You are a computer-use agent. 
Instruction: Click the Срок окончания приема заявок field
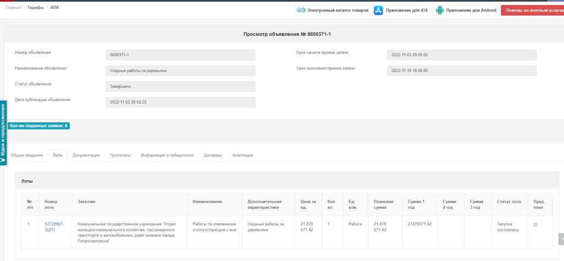click(462, 71)
